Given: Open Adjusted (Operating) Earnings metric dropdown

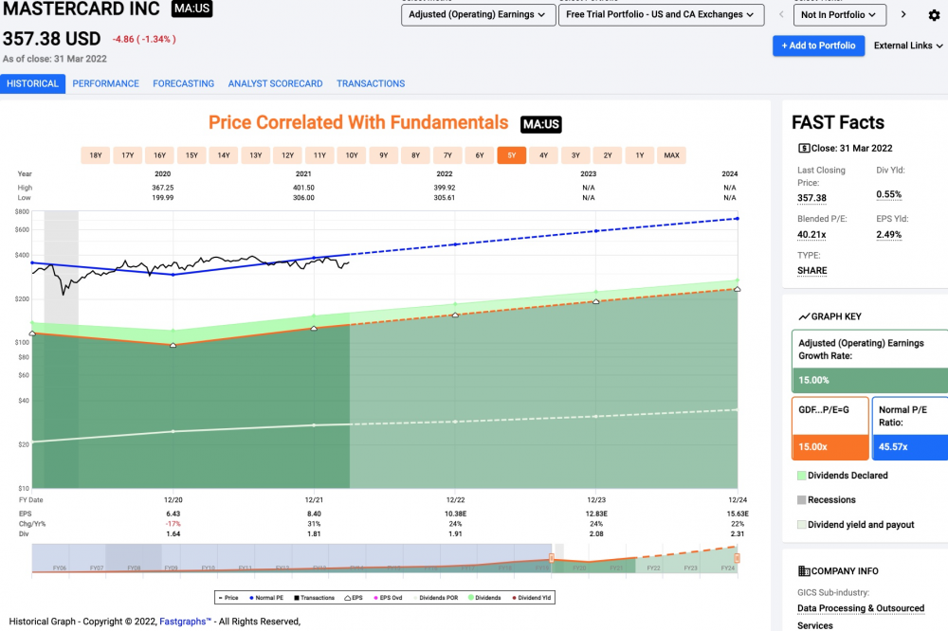Looking at the screenshot, I should 477,15.
